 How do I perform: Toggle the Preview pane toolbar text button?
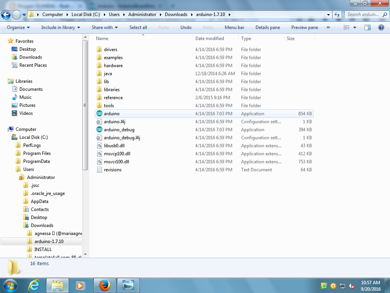[x=305, y=27]
